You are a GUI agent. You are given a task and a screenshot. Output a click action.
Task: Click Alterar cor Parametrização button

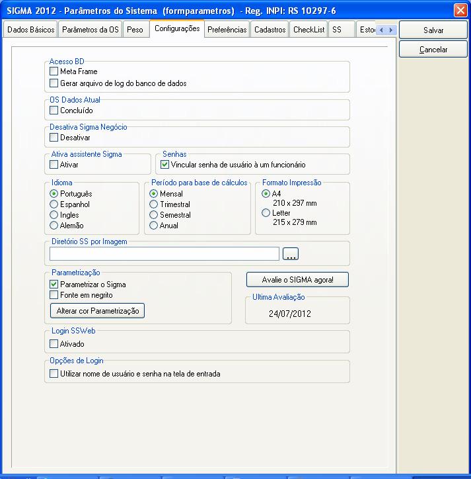click(x=97, y=311)
